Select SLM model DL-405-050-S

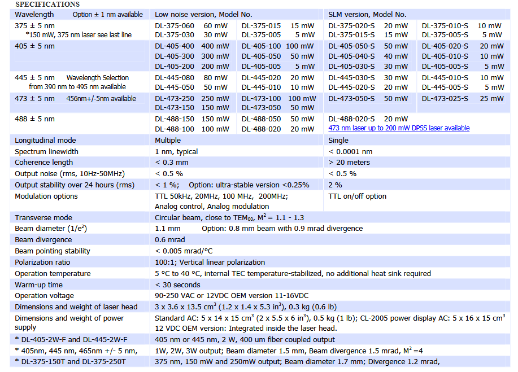[351, 46]
